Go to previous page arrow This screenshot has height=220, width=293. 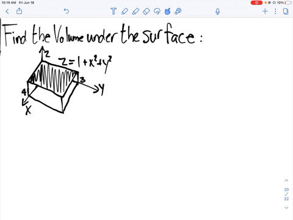pos(286,180)
